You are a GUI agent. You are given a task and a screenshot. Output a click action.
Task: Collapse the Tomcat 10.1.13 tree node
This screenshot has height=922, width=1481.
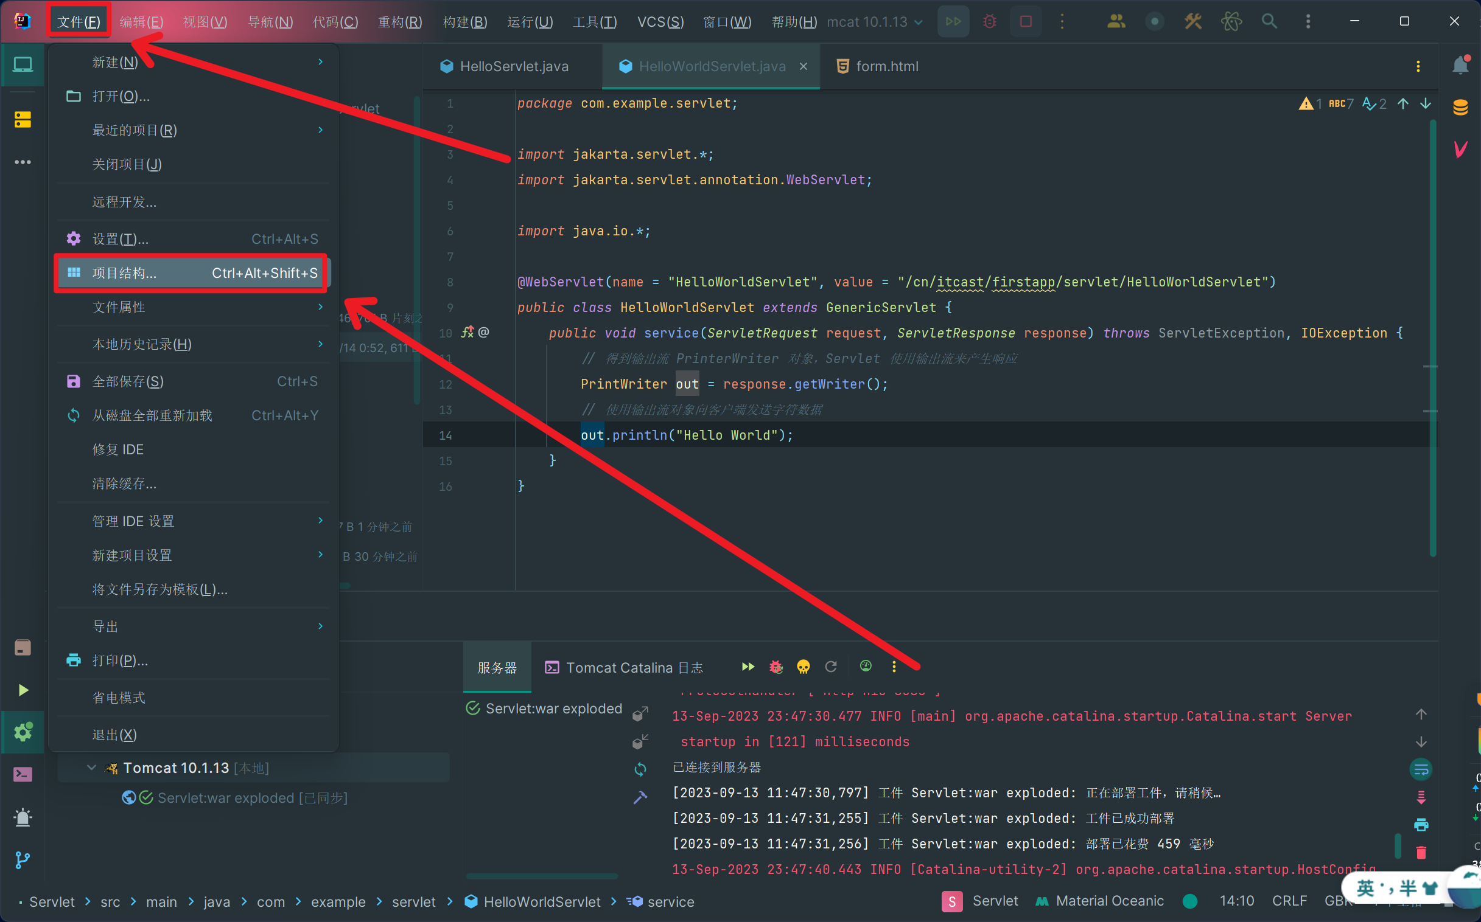pyautogui.click(x=91, y=768)
